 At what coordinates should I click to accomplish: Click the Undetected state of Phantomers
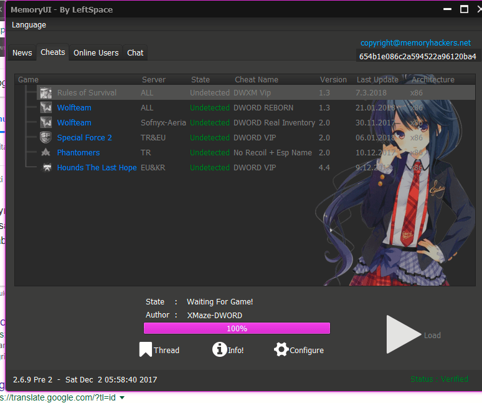[210, 153]
